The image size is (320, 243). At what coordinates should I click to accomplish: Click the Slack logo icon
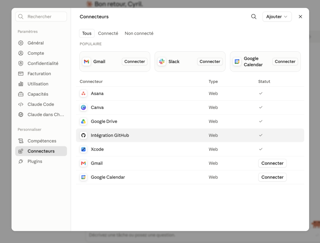pyautogui.click(x=162, y=62)
